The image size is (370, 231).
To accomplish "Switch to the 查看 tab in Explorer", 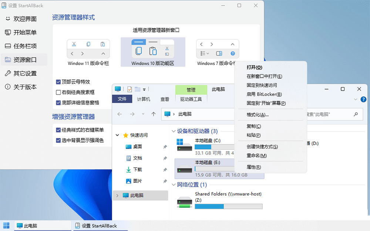I will pyautogui.click(x=165, y=99).
